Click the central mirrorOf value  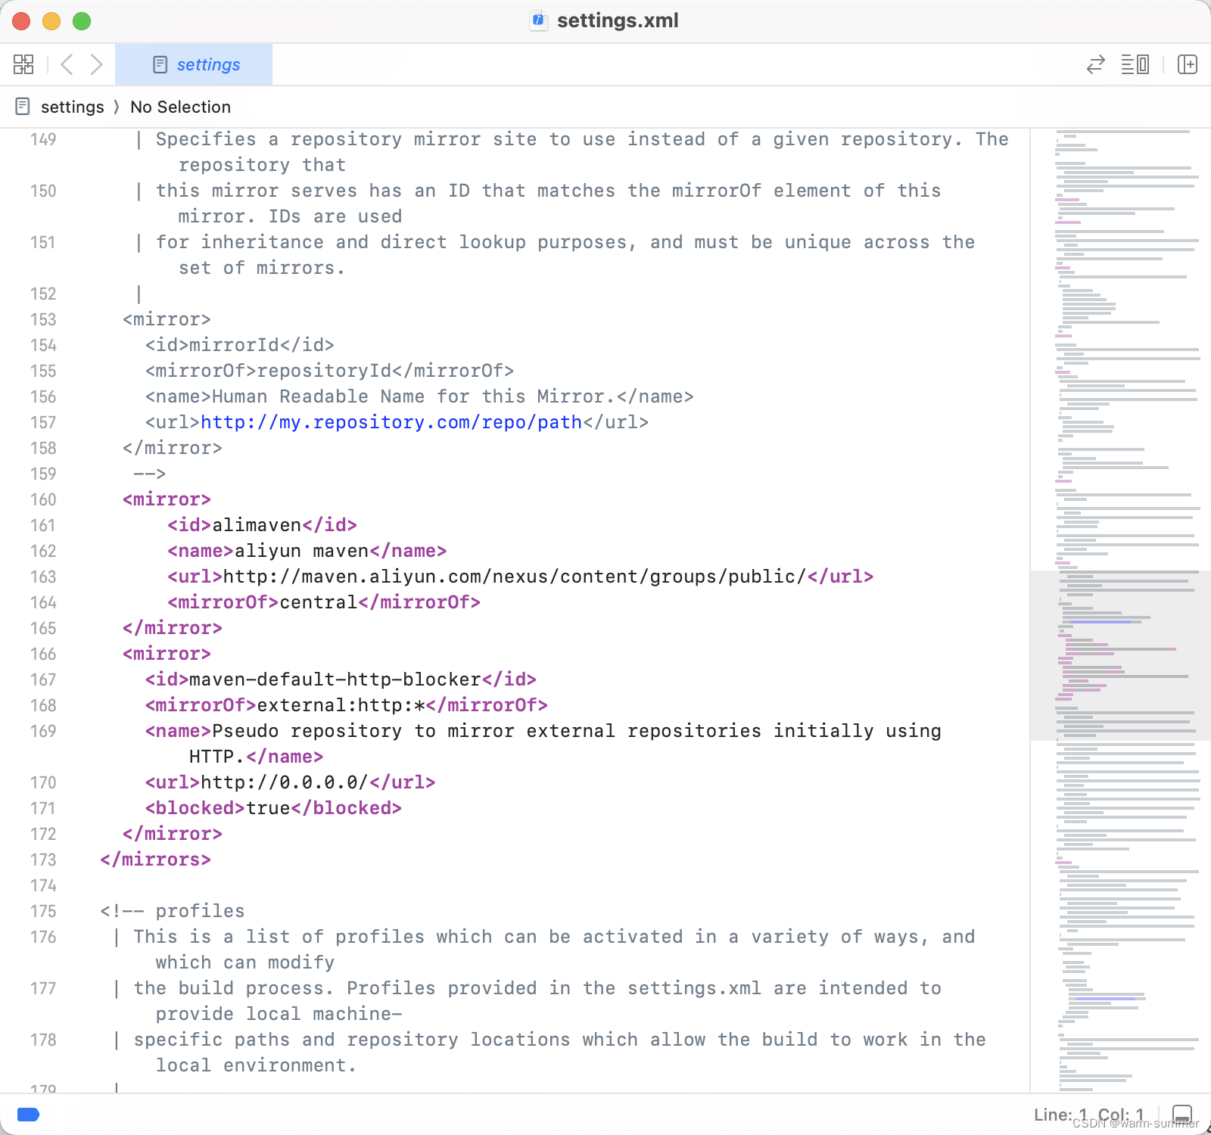click(318, 602)
